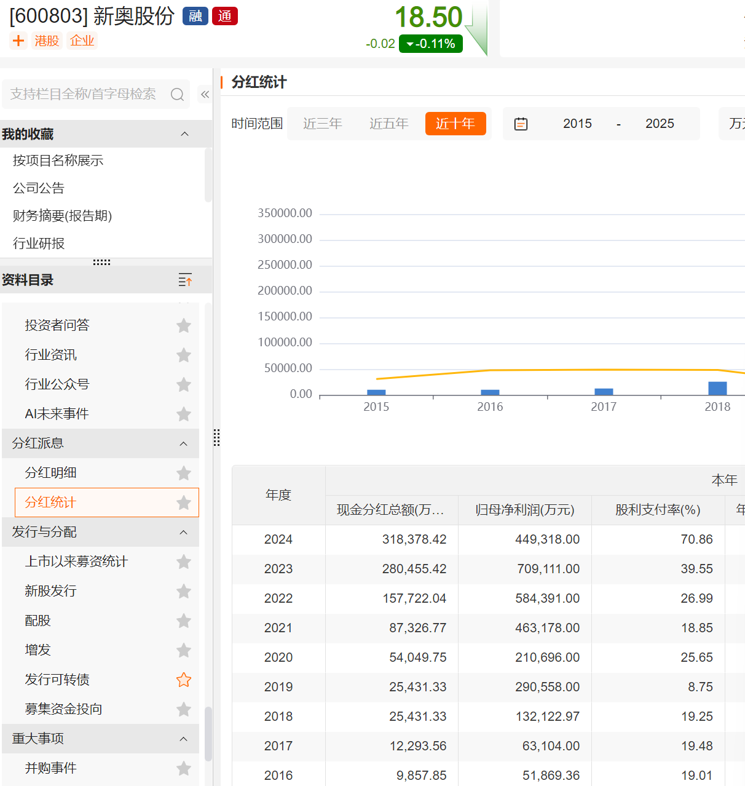Select the 近五年 time range
745x786 pixels.
(389, 124)
